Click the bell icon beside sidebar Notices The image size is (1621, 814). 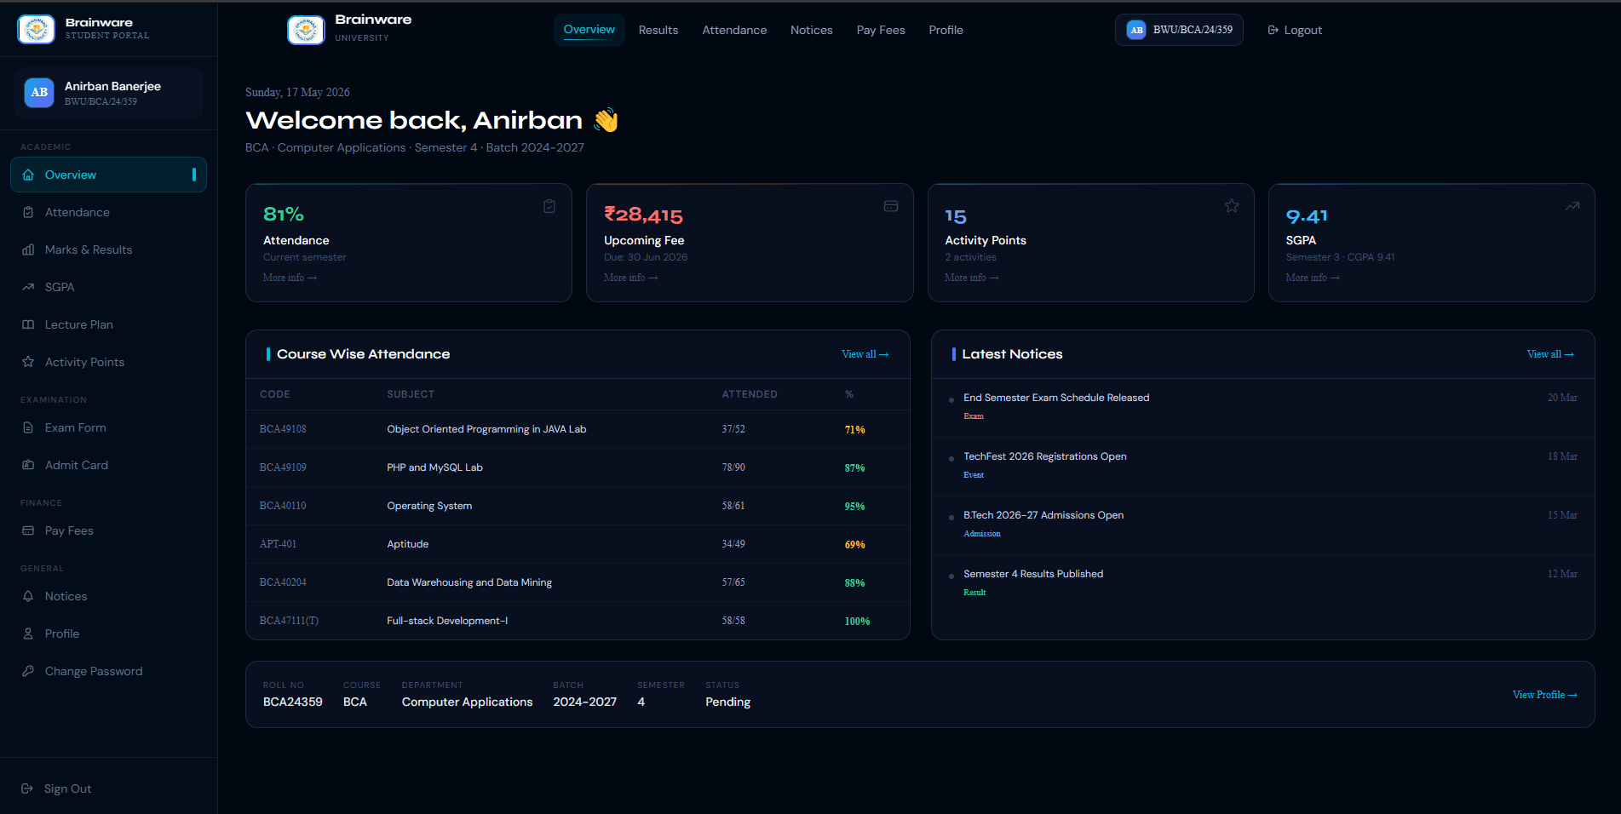coord(28,596)
